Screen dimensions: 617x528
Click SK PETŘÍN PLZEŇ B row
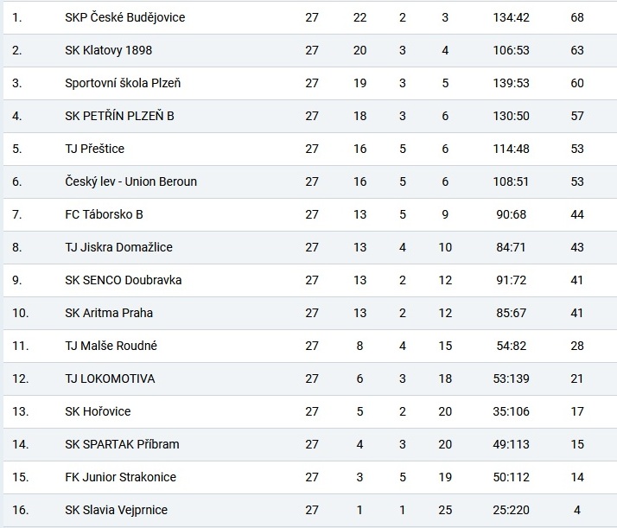point(310,116)
